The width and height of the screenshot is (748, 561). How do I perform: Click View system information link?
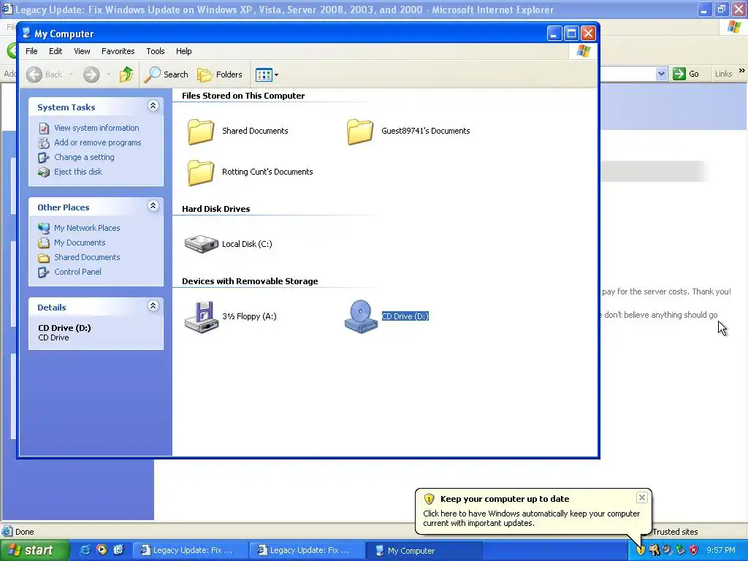tap(96, 128)
